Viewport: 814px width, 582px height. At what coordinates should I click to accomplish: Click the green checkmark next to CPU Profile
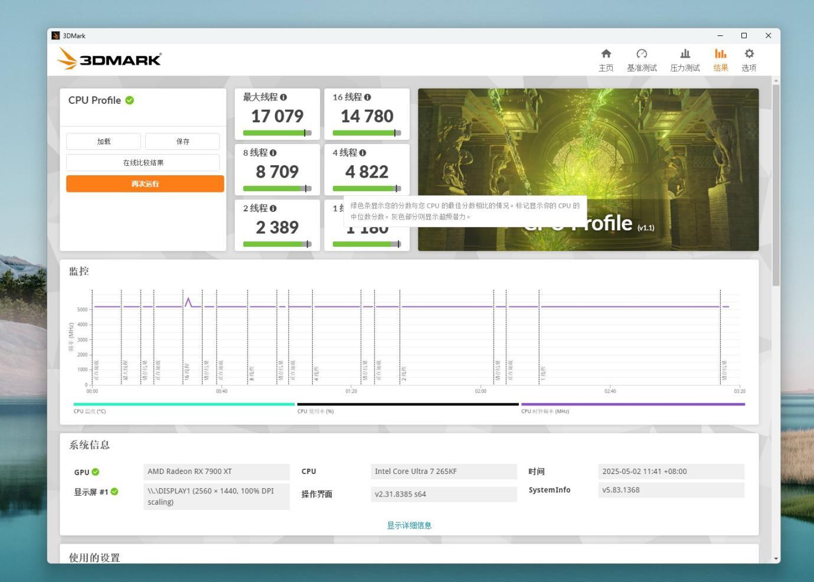tap(129, 100)
